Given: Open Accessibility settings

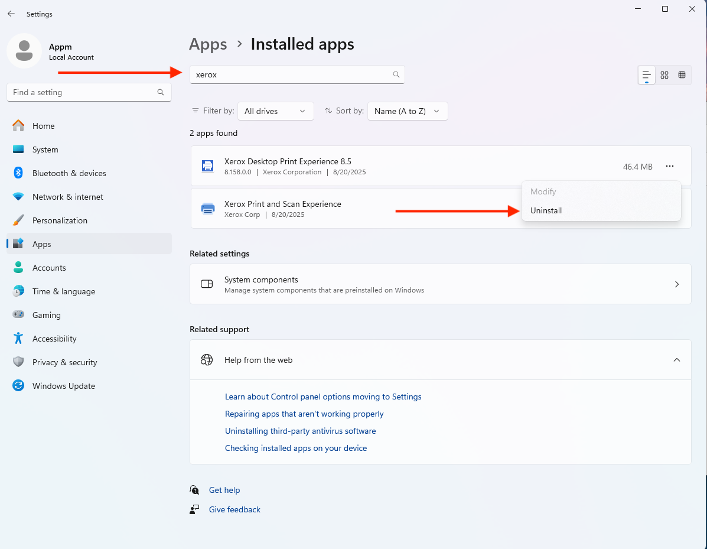Looking at the screenshot, I should 54,339.
